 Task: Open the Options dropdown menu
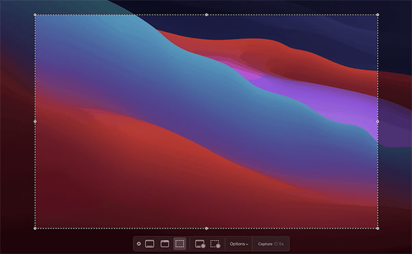click(239, 244)
